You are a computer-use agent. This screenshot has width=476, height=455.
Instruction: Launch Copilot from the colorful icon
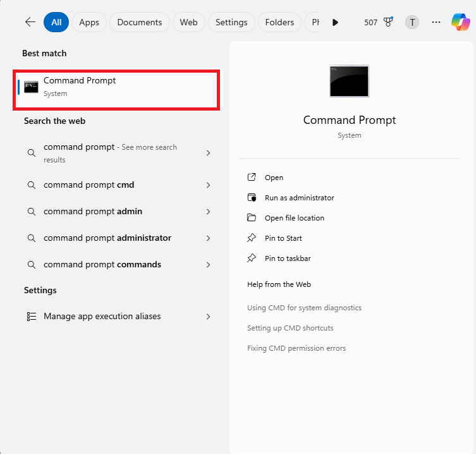point(461,22)
